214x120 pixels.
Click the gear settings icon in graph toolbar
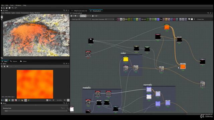pyautogui.click(x=96, y=16)
